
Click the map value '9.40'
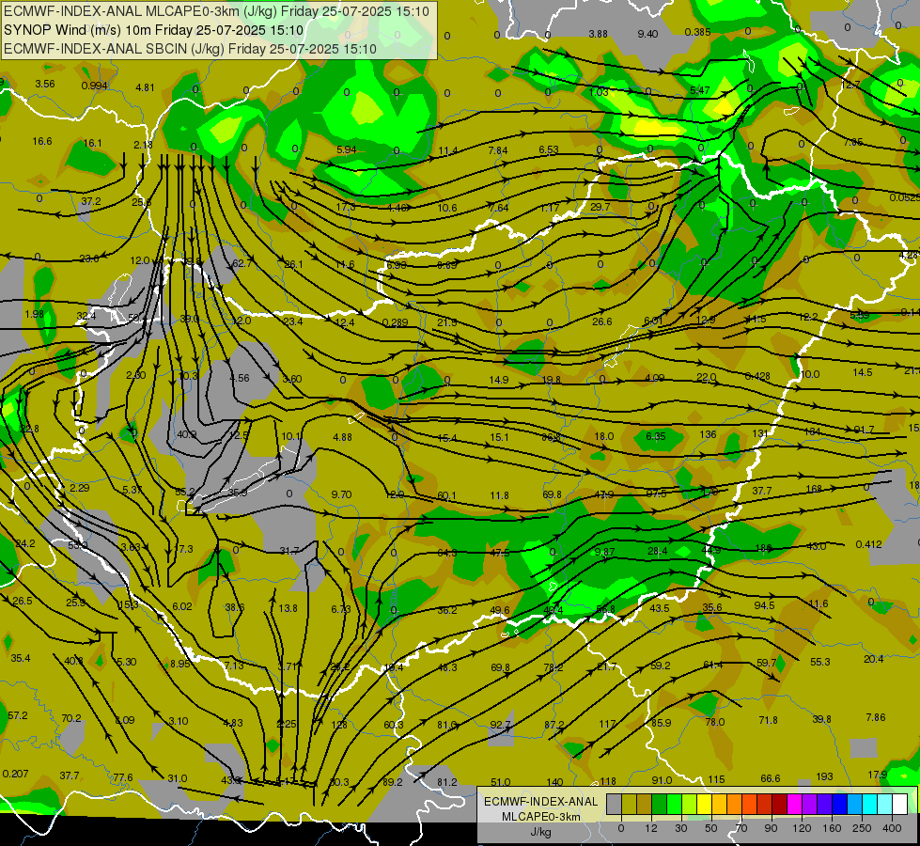pyautogui.click(x=647, y=34)
